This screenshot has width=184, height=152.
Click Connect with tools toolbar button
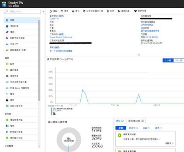click(x=124, y=11)
